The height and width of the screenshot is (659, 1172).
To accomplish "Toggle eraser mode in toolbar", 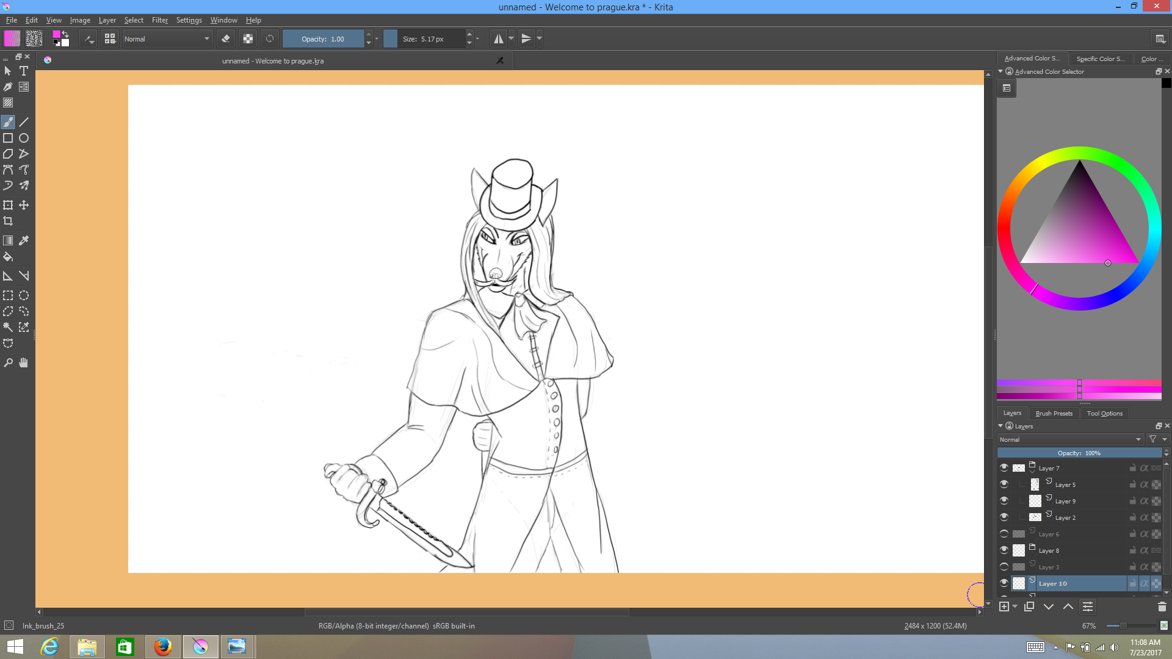I will pos(226,39).
